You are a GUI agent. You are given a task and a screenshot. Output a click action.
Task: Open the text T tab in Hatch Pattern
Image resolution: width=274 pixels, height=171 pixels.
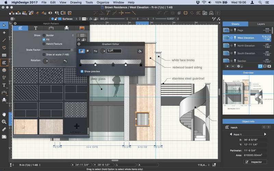tap(36, 28)
